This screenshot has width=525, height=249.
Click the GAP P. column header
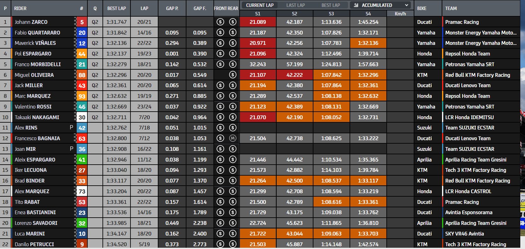pos(172,8)
